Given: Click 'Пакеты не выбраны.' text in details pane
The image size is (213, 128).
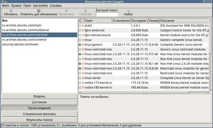Looking at the screenshot, I should (x=94, y=97).
